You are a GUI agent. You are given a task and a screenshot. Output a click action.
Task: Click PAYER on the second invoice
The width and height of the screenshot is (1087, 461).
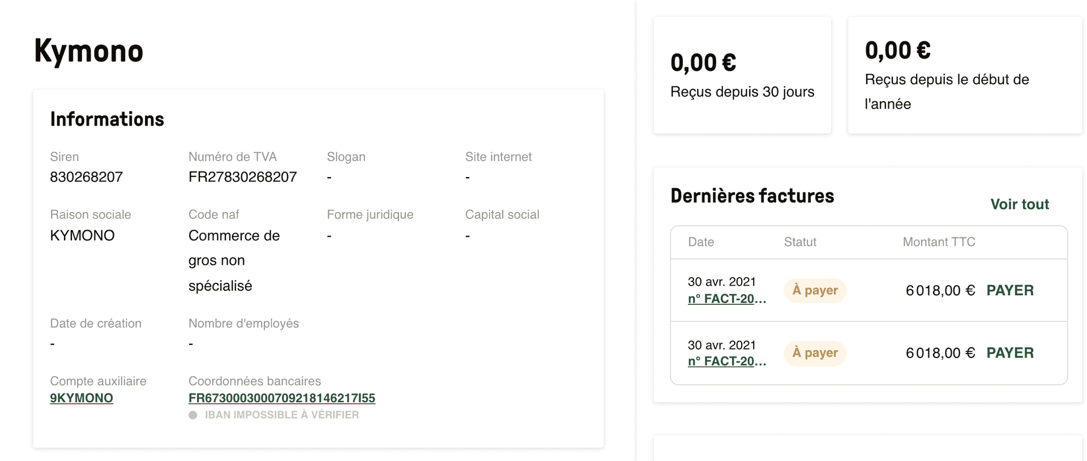point(1010,352)
